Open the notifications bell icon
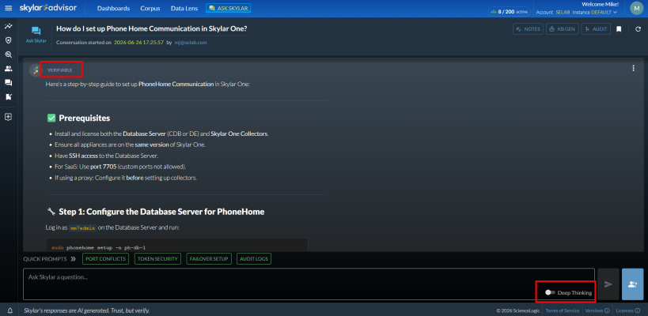This screenshot has height=316, width=648. pyautogui.click(x=10, y=310)
